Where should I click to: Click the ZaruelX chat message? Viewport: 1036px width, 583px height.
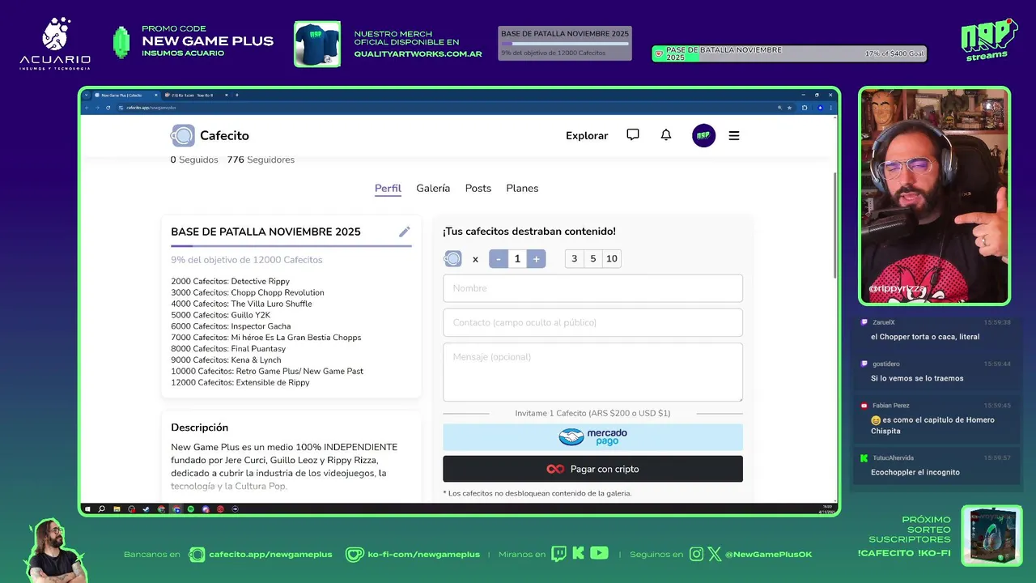point(936,330)
